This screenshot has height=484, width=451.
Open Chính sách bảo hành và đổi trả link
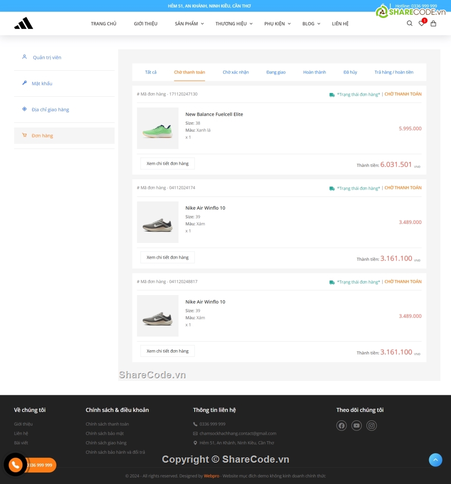pos(115,452)
